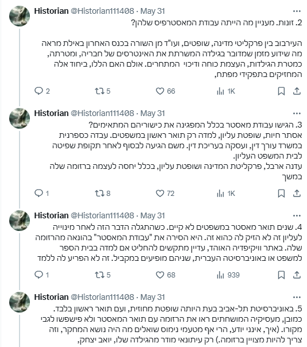Open more options menu on tweet 3

[297, 113]
